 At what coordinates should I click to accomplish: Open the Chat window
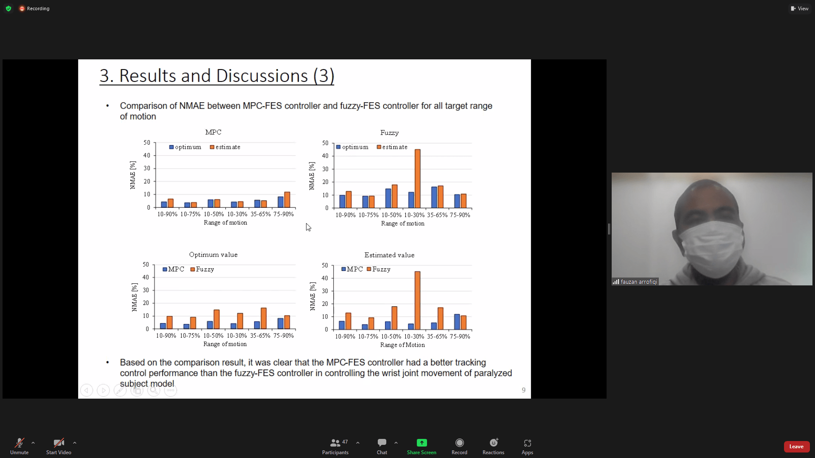[x=382, y=446]
